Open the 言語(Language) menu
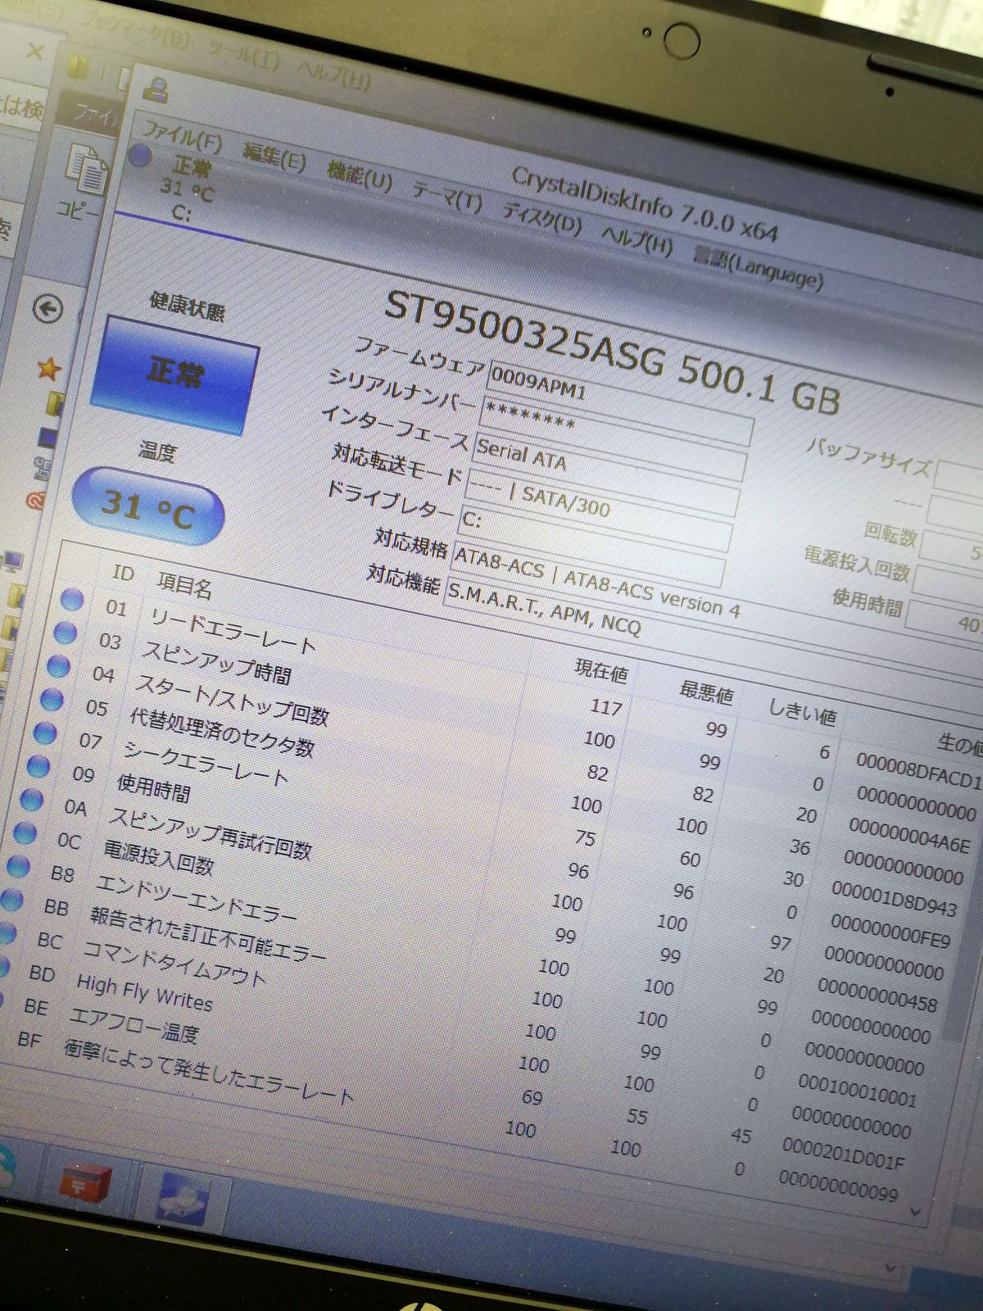The image size is (983, 1311). pyautogui.click(x=758, y=268)
